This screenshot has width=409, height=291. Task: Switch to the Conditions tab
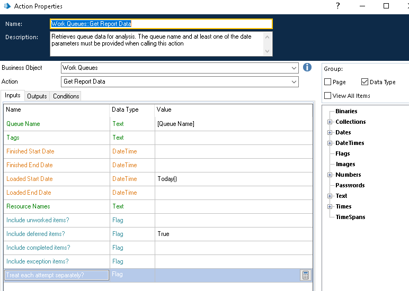[66, 96]
